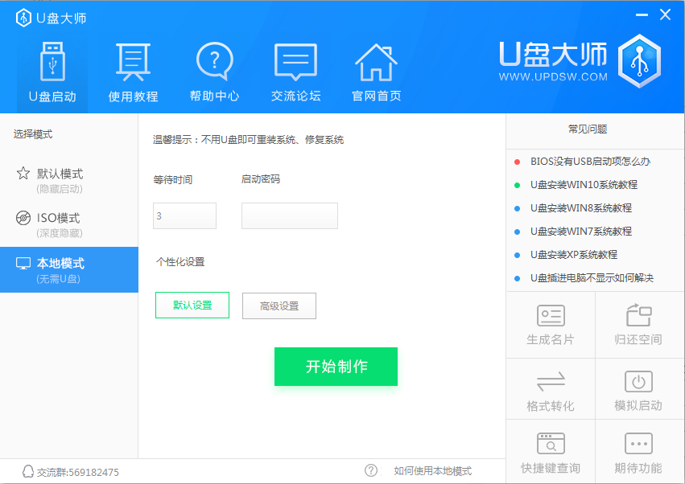Open U盘安装WIN8系统教程 link
This screenshot has width=685, height=484.
(581, 208)
